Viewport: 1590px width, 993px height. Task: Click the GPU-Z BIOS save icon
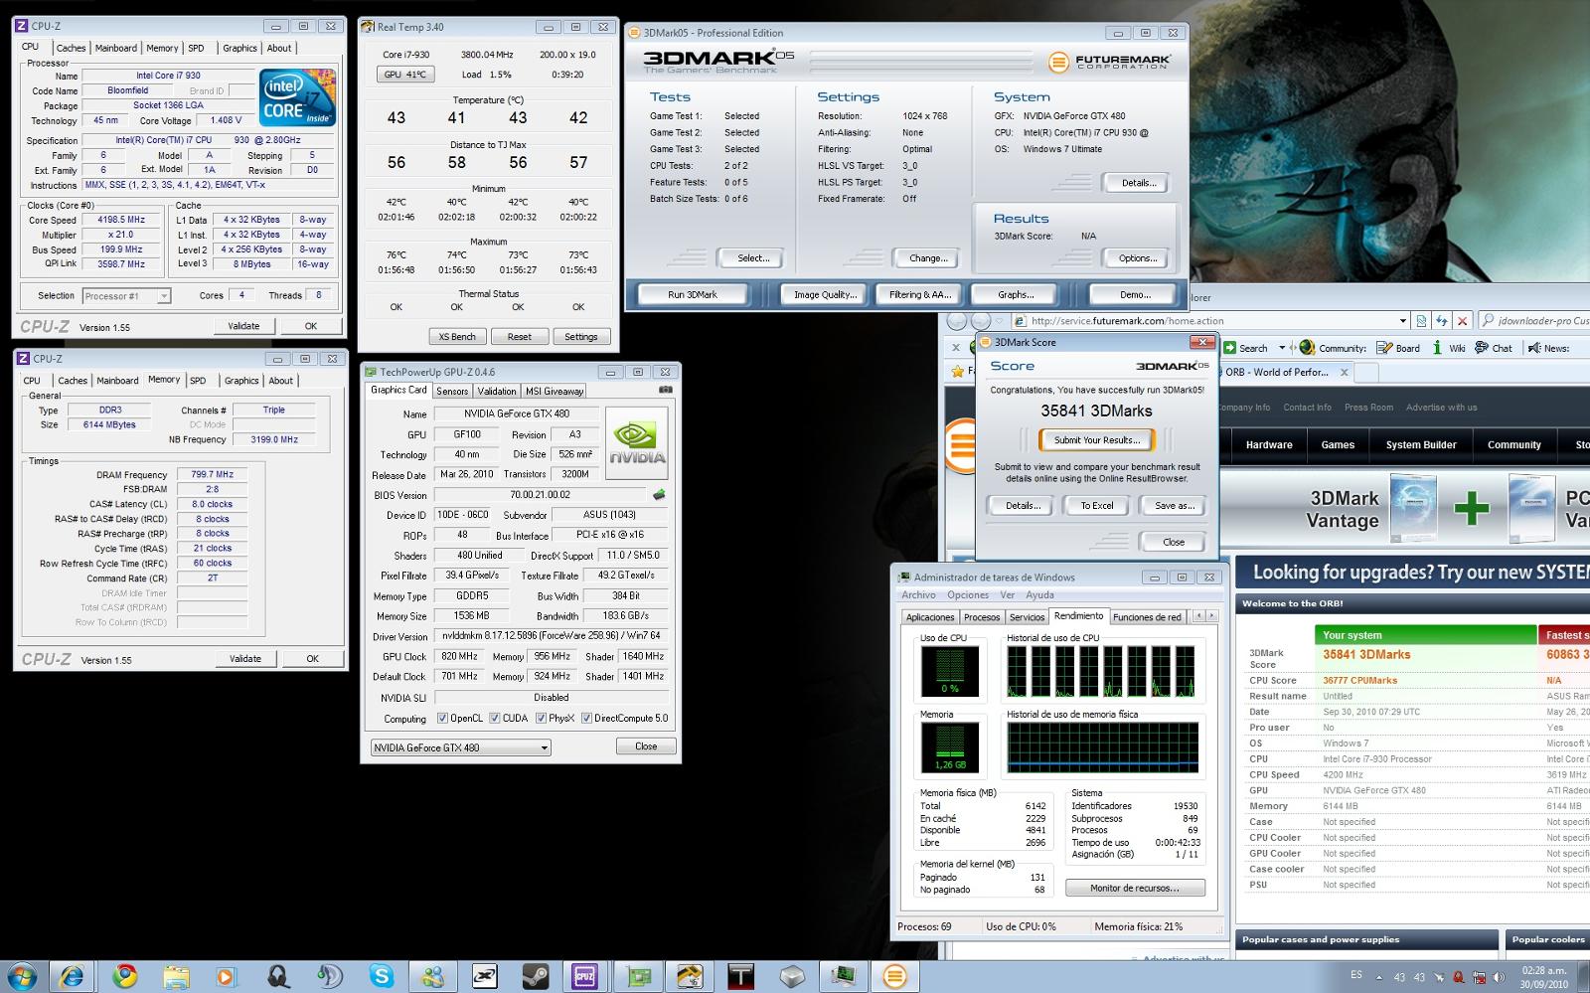658,494
